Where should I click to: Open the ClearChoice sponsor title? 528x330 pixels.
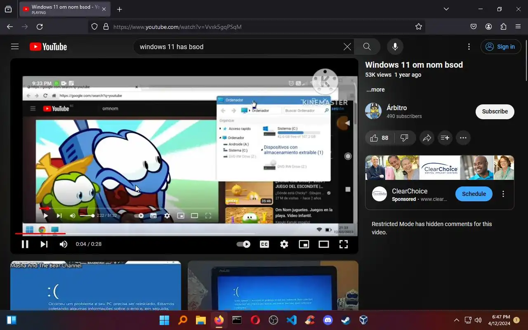point(410,191)
